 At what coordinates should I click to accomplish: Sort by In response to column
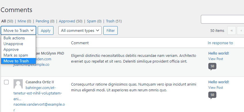[220, 43]
